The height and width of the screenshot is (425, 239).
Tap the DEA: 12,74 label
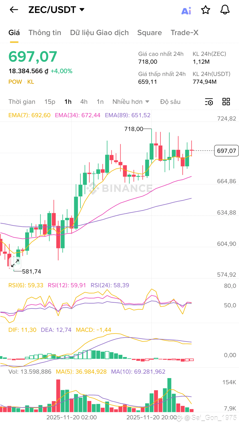coord(56,330)
